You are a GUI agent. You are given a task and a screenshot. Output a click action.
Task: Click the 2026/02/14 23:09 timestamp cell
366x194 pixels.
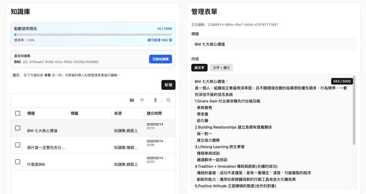point(155,143)
